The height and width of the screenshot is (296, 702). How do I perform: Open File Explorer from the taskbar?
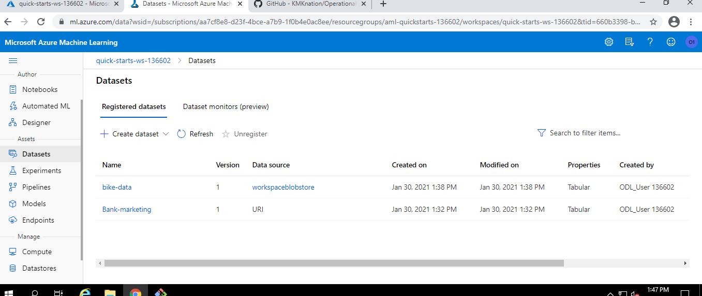coord(110,292)
